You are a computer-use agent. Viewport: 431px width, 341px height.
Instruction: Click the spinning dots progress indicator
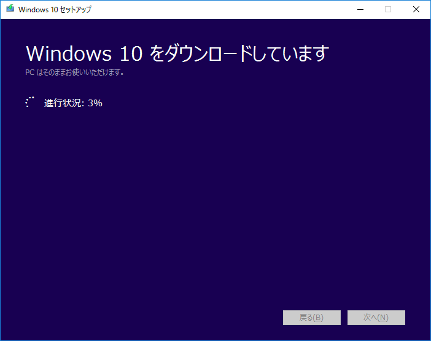click(29, 103)
